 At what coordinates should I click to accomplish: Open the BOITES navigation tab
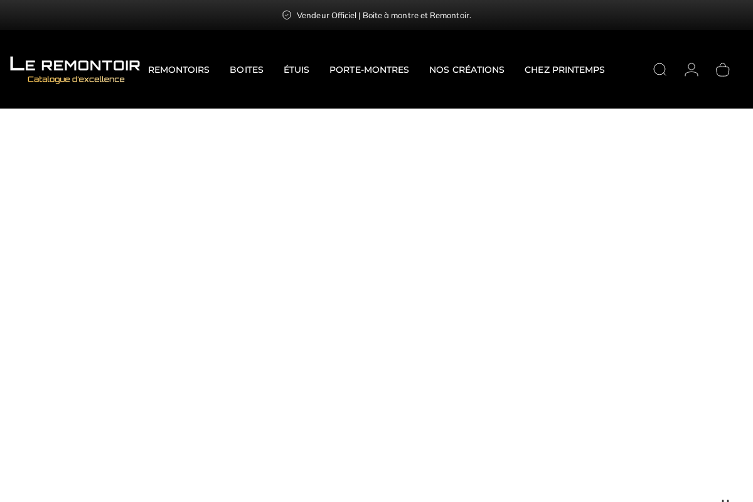pos(246,70)
